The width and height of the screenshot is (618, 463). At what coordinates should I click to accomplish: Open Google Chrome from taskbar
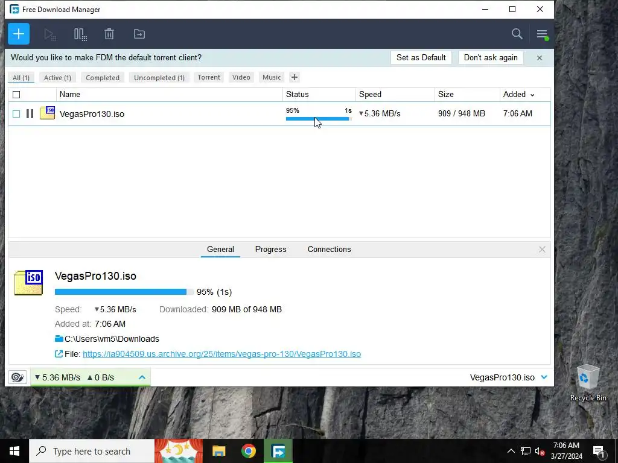(x=248, y=451)
